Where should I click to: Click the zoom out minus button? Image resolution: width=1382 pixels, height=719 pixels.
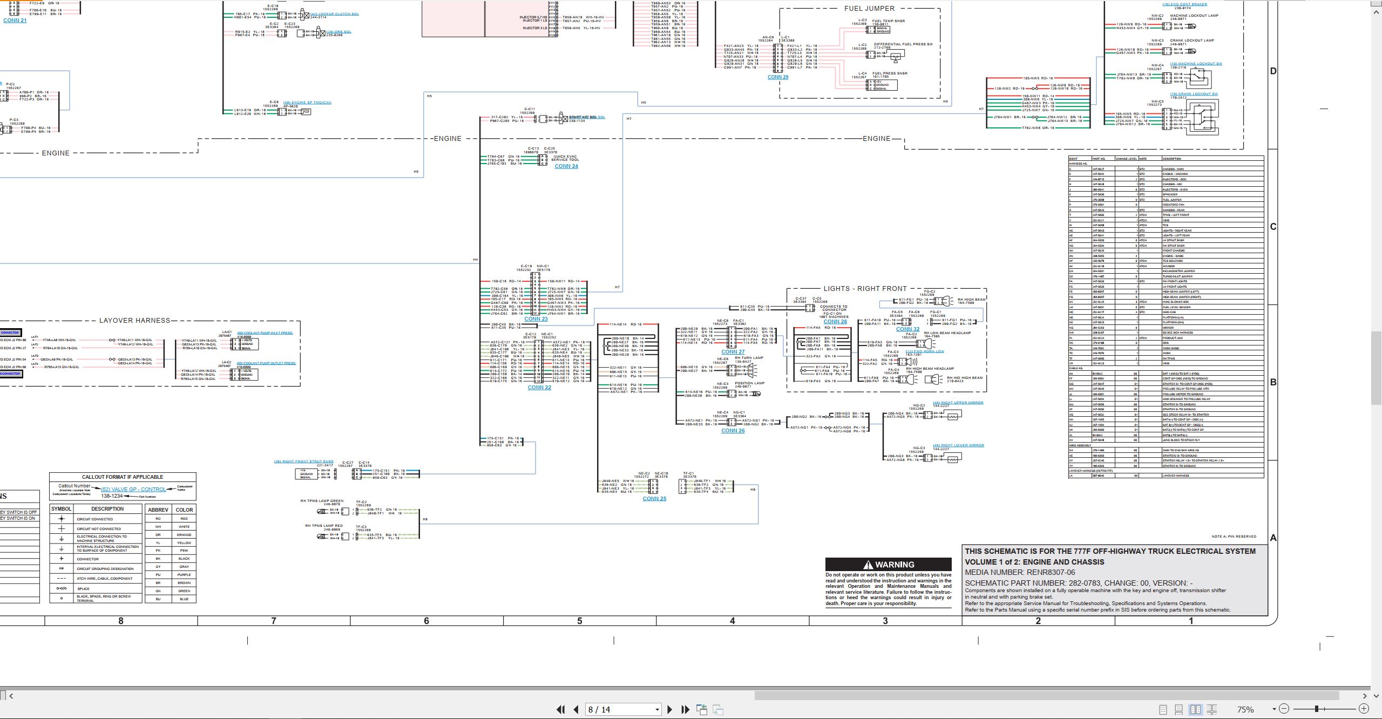point(1284,709)
